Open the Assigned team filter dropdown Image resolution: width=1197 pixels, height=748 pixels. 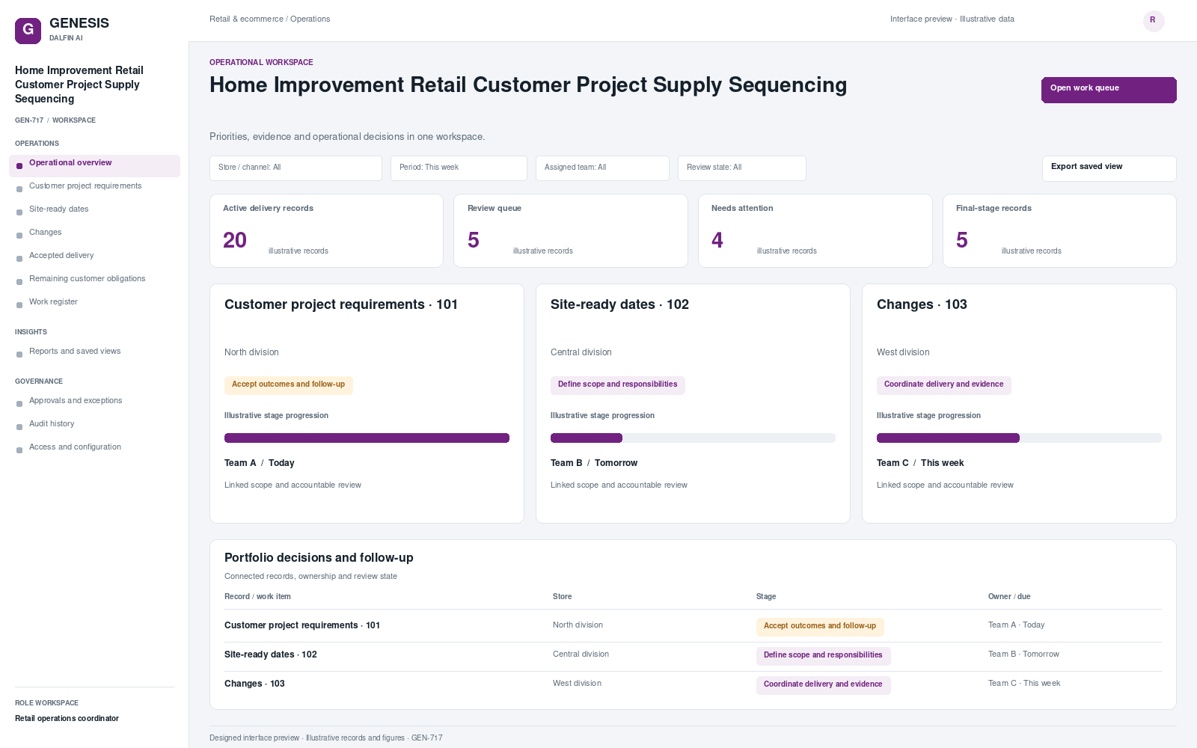[x=602, y=168]
